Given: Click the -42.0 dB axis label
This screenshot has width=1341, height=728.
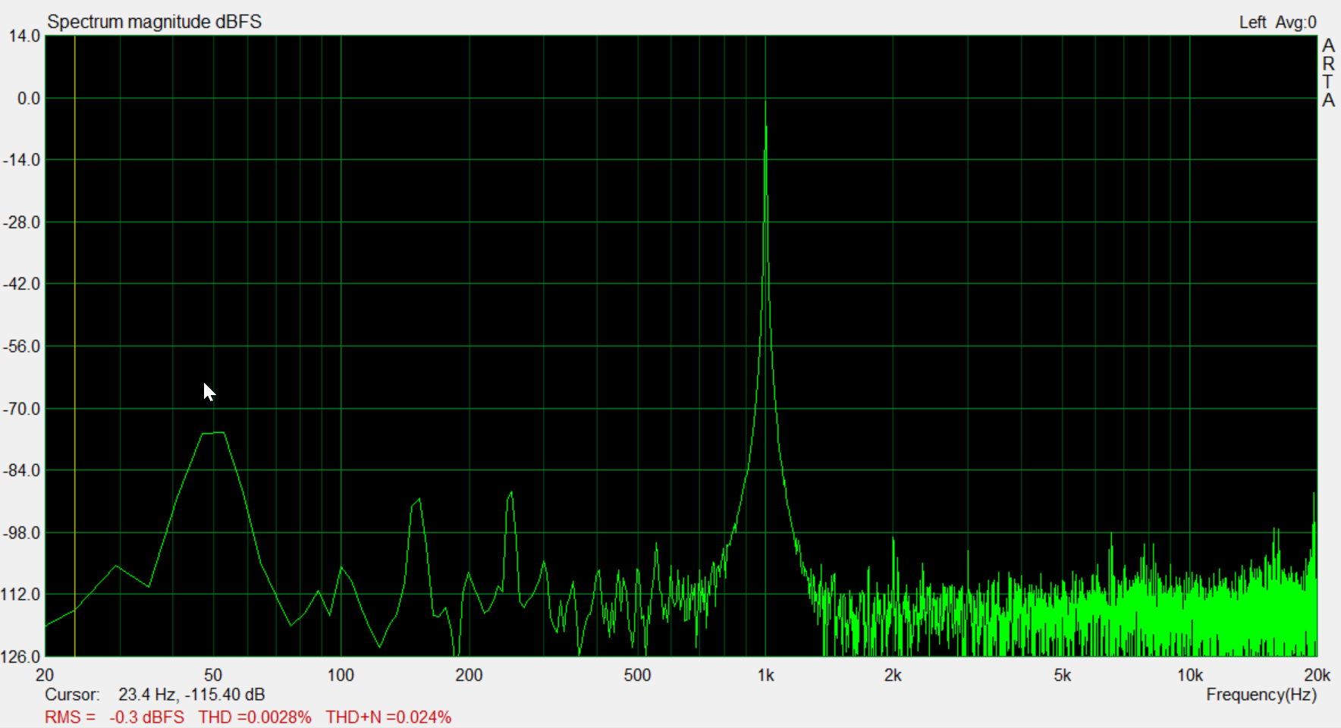Looking at the screenshot, I should [x=22, y=284].
